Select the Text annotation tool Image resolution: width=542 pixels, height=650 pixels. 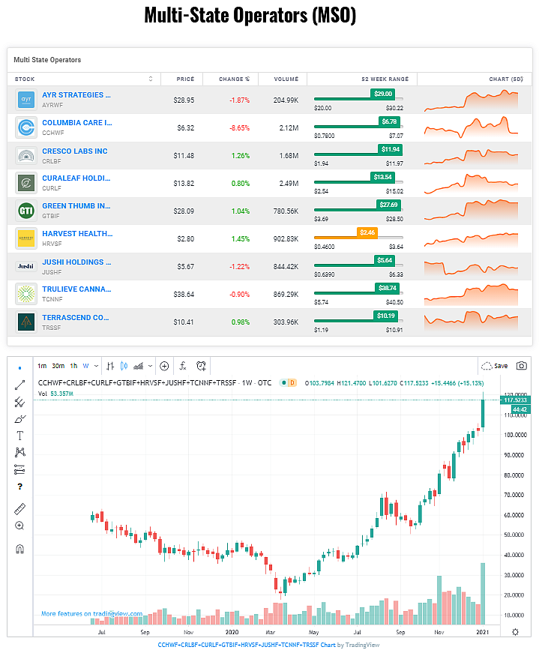pyautogui.click(x=19, y=436)
